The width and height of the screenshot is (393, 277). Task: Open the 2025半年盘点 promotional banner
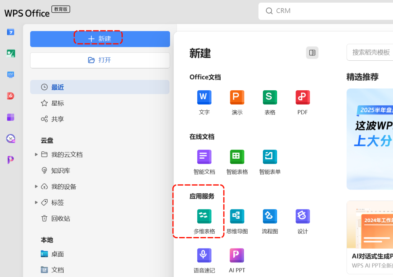click(x=370, y=139)
